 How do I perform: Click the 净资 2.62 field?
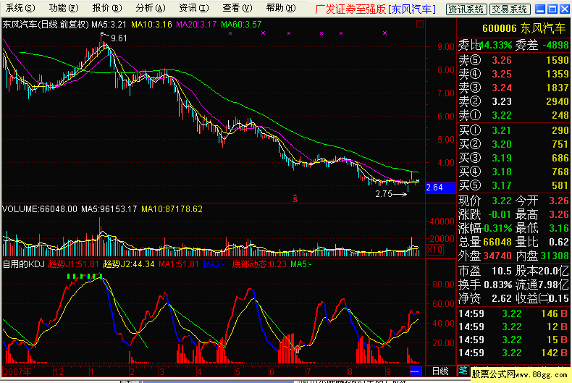coord(485,298)
